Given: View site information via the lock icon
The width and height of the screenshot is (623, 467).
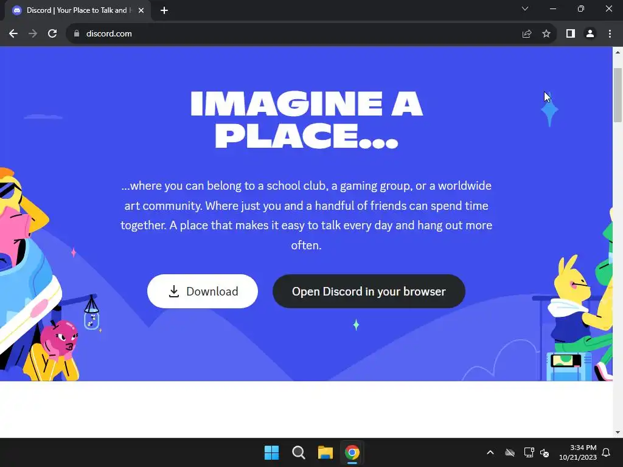Looking at the screenshot, I should tap(77, 34).
